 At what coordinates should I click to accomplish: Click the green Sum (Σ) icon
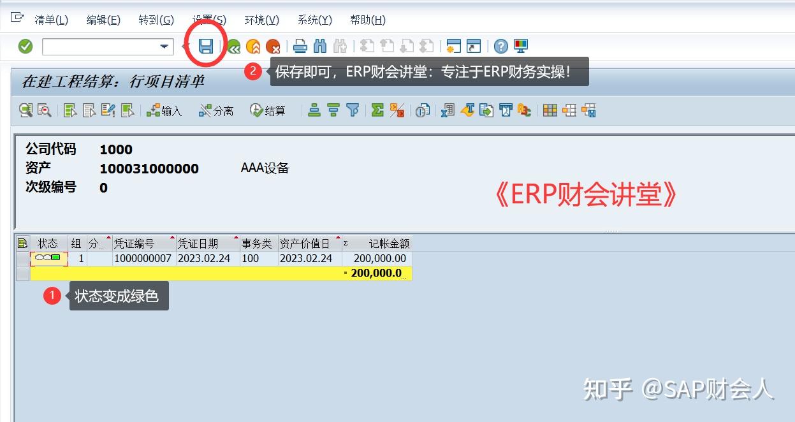(378, 110)
